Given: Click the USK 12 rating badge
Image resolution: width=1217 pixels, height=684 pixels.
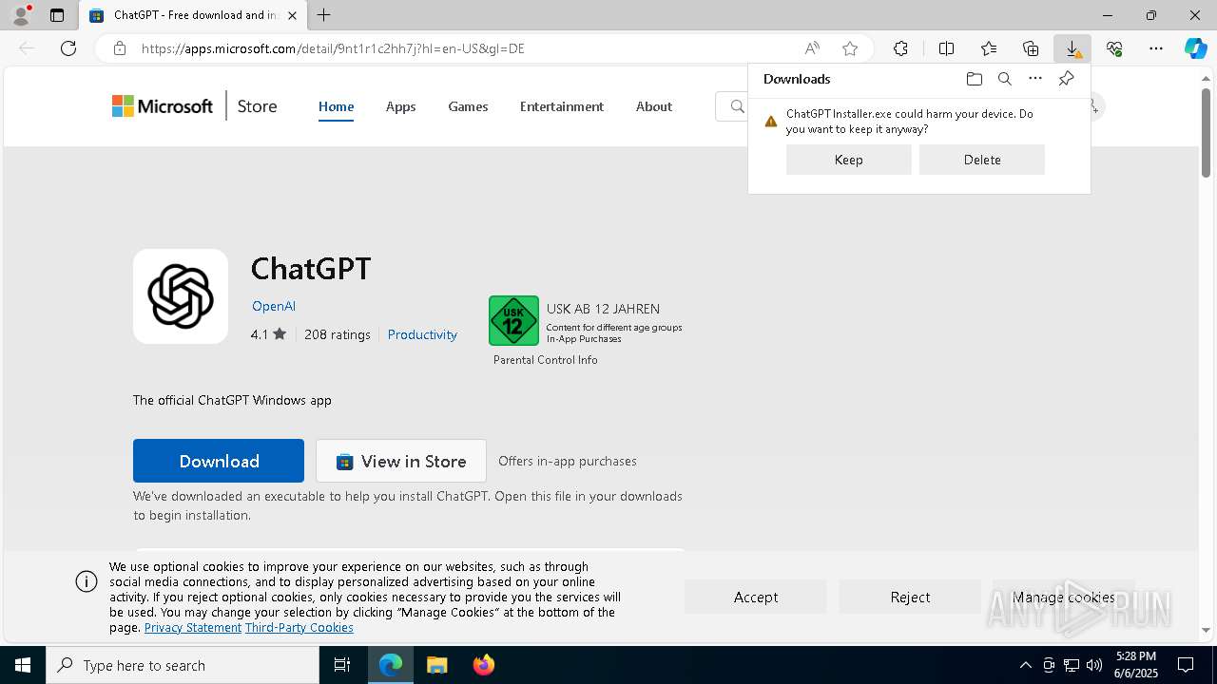Looking at the screenshot, I should (513, 320).
